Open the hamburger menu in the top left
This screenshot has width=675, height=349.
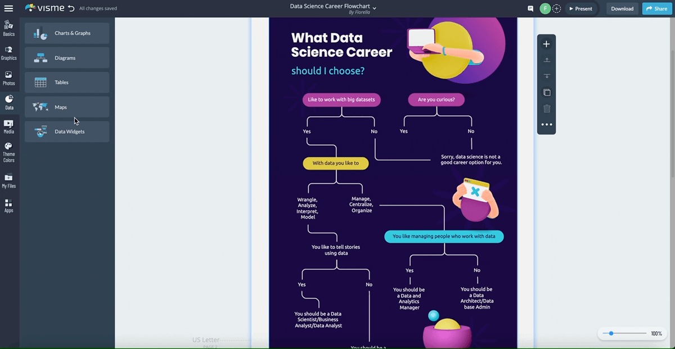pos(8,8)
